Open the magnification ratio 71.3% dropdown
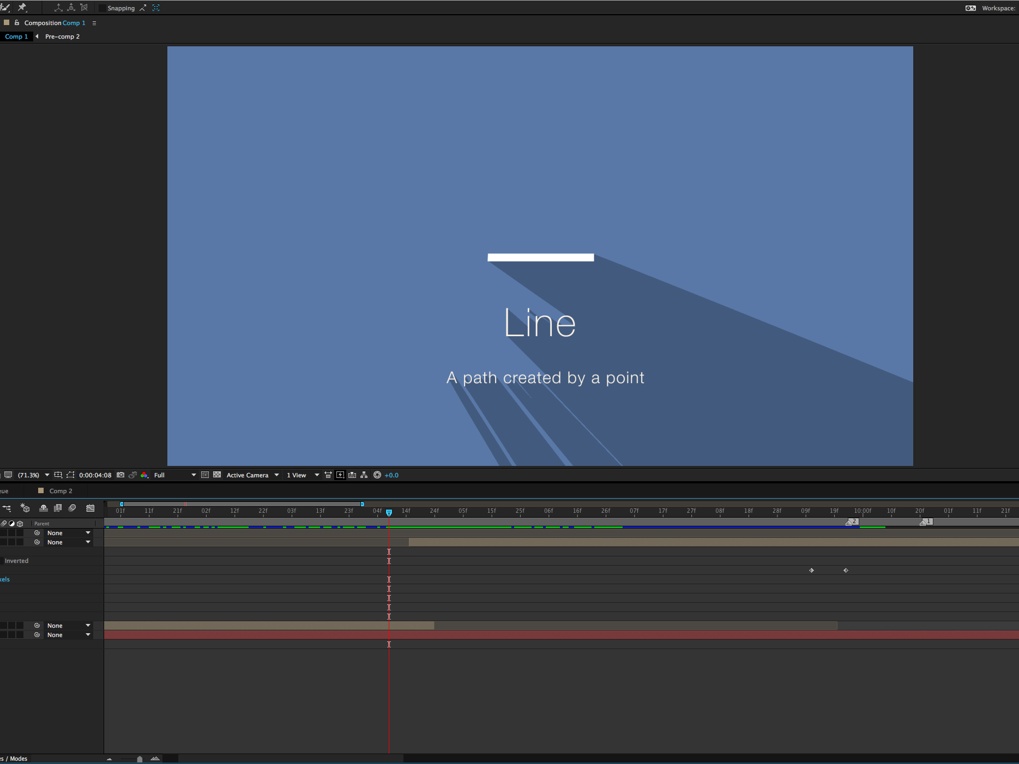 point(34,475)
